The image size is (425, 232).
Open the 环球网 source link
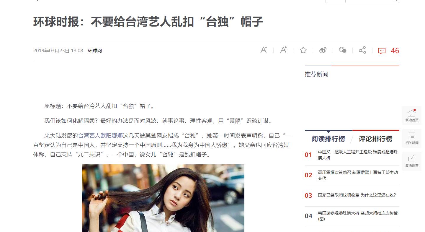coord(95,51)
